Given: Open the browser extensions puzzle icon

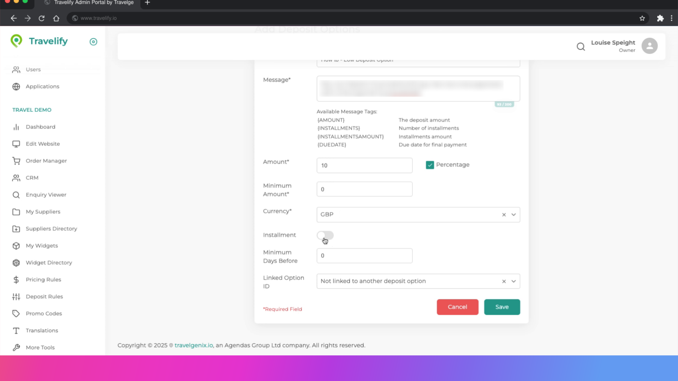Looking at the screenshot, I should tap(660, 18).
